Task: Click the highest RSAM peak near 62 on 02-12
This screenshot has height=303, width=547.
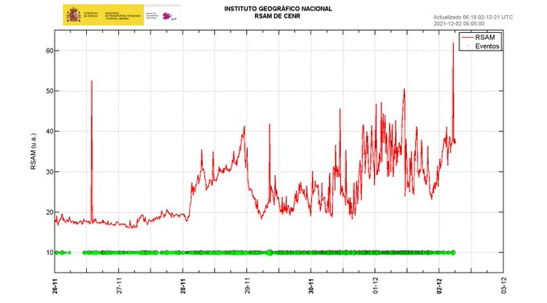Action: click(x=453, y=43)
